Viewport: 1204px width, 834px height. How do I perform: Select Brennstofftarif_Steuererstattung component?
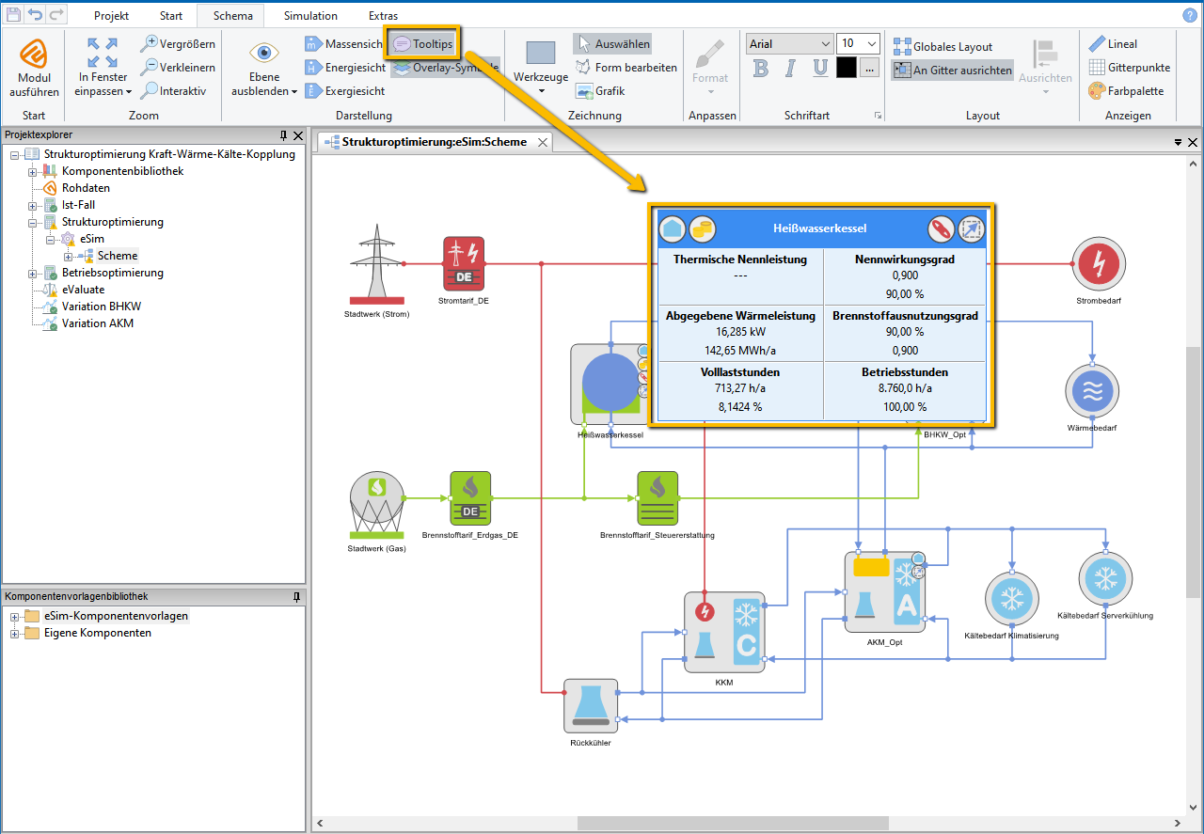click(657, 498)
